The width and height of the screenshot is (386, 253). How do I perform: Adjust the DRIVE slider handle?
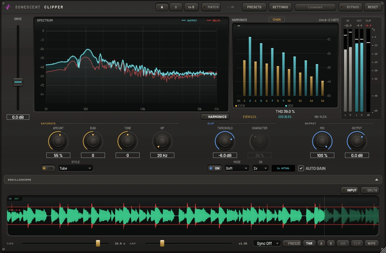[18, 82]
